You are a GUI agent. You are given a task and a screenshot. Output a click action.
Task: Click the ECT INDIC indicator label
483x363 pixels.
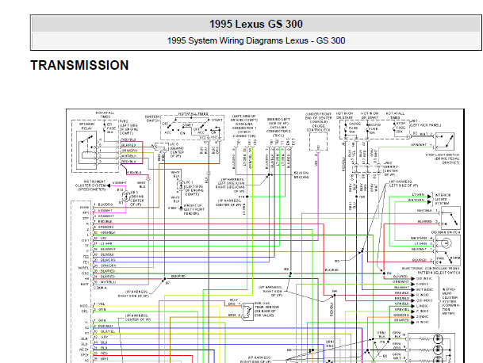[424, 290]
